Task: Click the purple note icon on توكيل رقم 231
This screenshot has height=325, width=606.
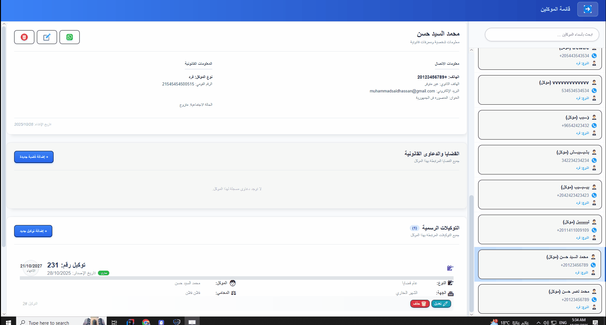Action: (x=450, y=268)
